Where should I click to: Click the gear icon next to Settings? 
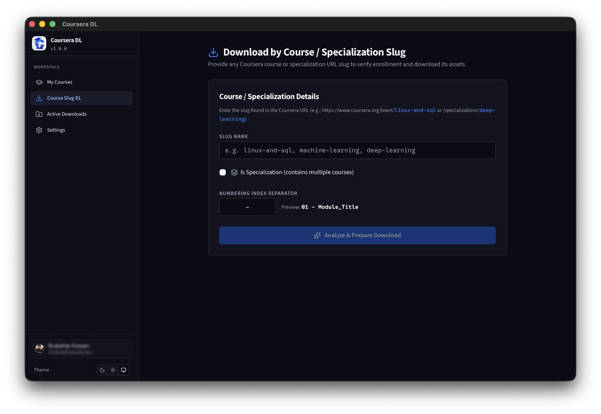coord(39,130)
